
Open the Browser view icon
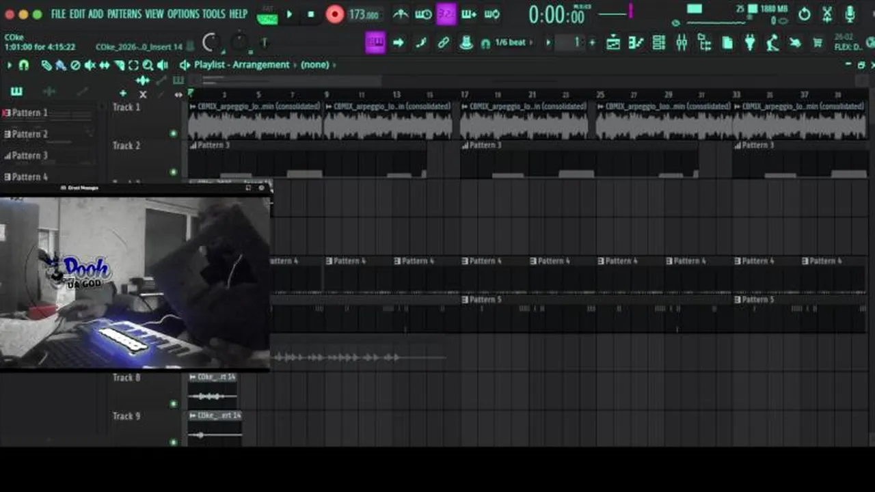pos(704,42)
